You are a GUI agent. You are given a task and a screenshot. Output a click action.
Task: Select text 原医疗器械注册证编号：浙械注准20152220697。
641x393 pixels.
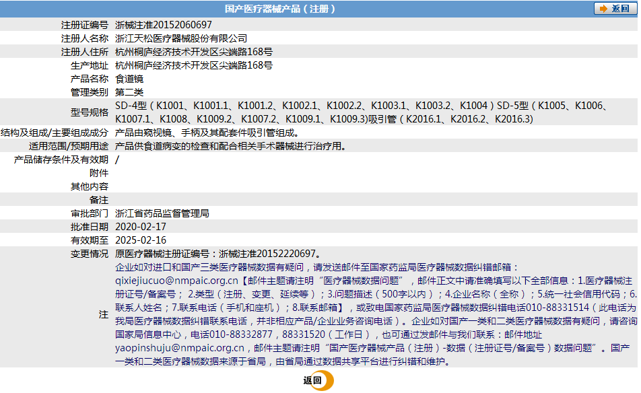tap(219, 254)
